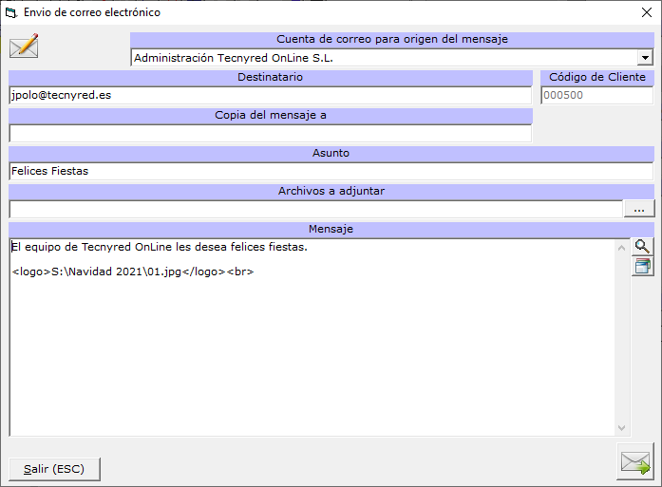Viewport: 662px width, 487px height.
Task: Click the magnifying glass icon beside message
Action: [642, 247]
